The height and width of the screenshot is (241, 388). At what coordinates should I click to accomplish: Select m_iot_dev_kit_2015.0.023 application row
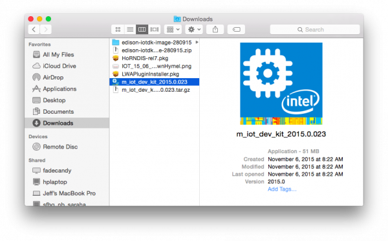click(x=154, y=82)
